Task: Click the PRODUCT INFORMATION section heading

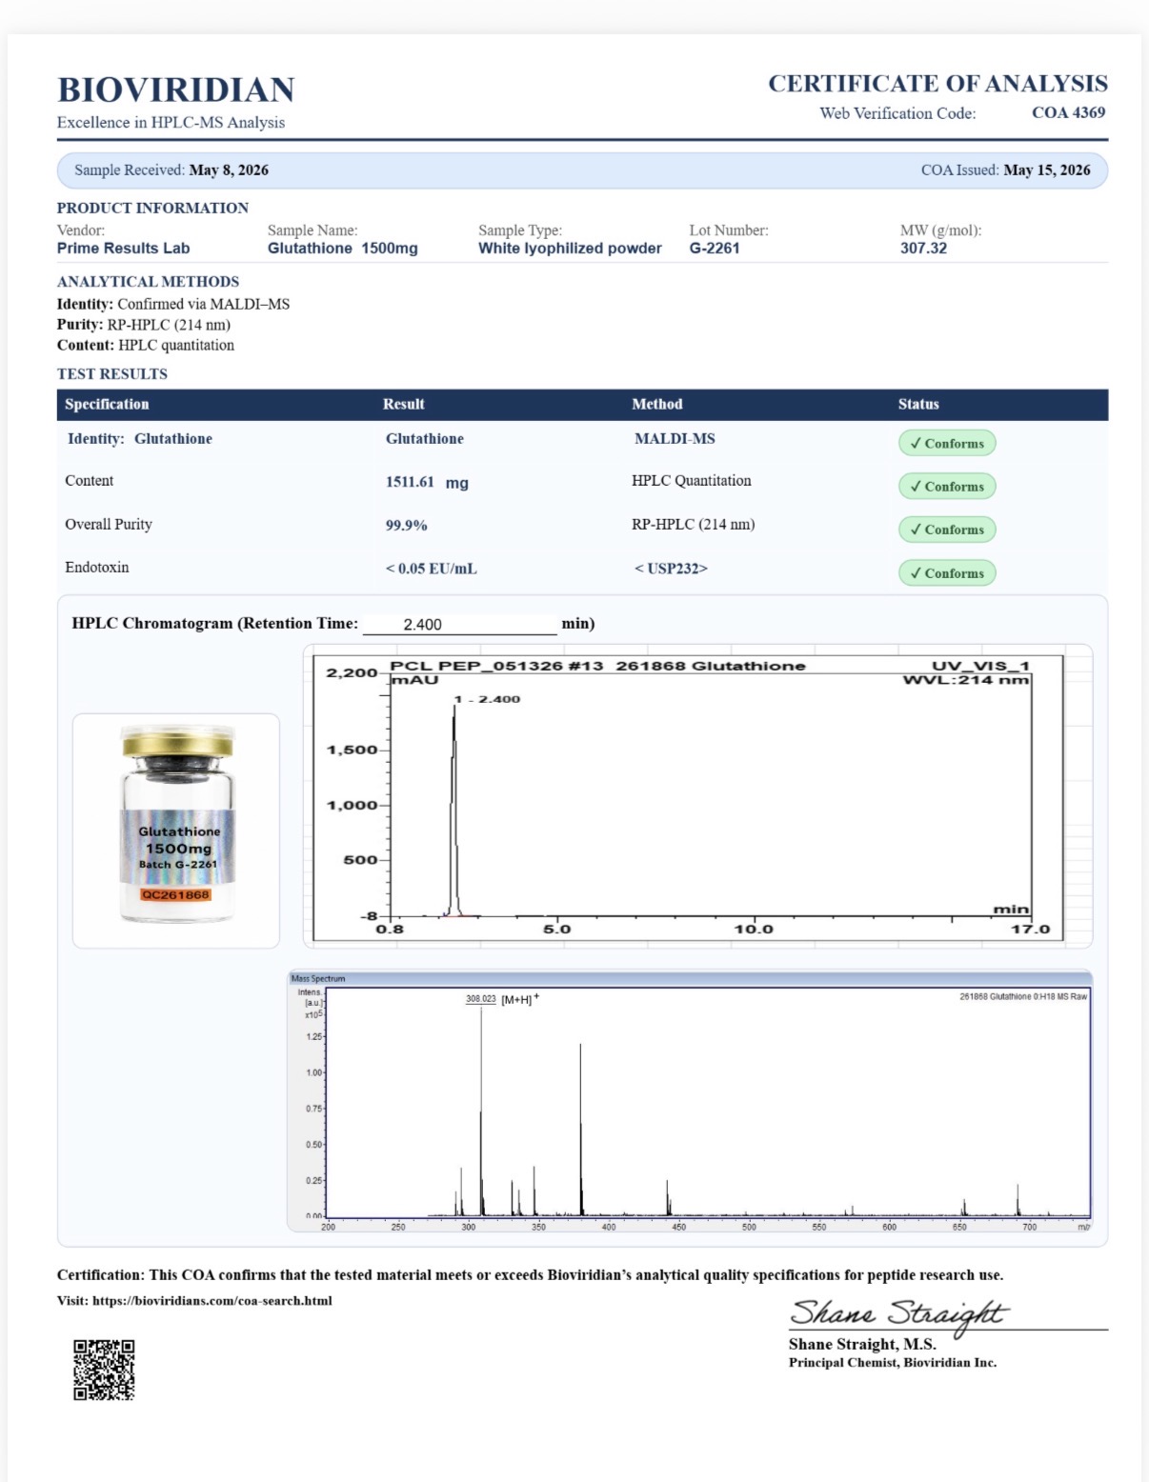Action: 152,208
